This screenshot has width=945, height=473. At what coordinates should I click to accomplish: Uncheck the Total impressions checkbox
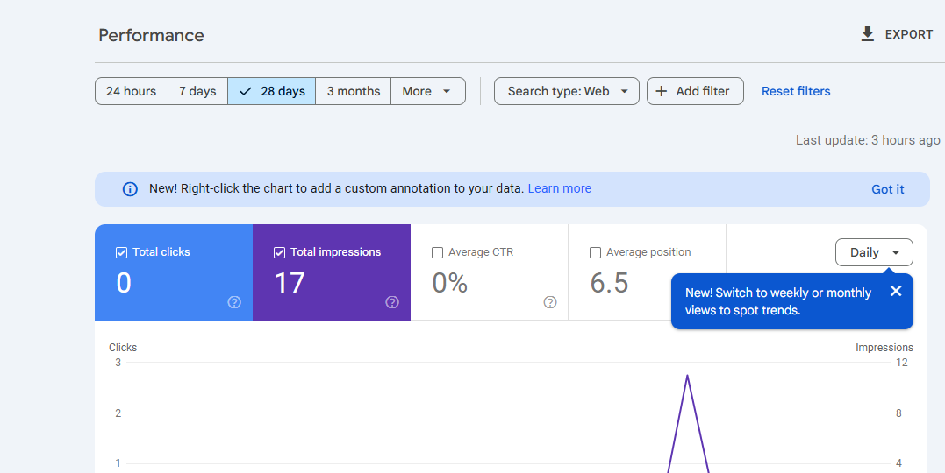[x=280, y=252]
